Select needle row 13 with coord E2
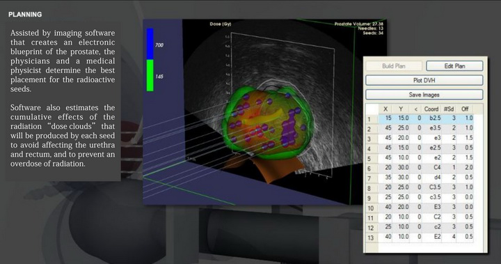The width and height of the screenshot is (501, 264). click(424, 237)
